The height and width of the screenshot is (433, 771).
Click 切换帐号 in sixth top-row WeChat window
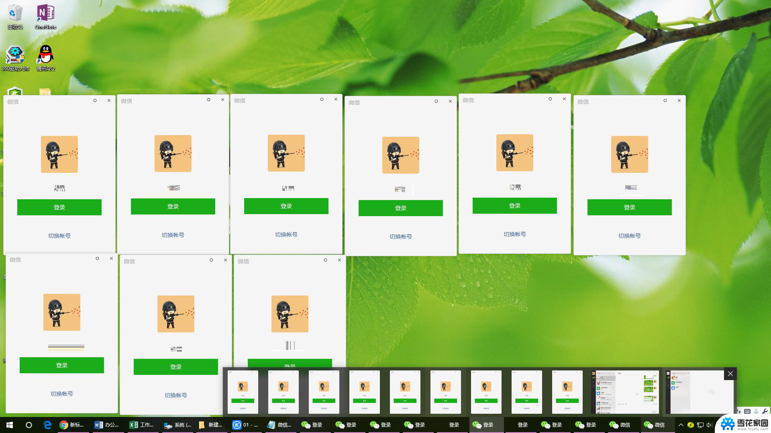[630, 236]
